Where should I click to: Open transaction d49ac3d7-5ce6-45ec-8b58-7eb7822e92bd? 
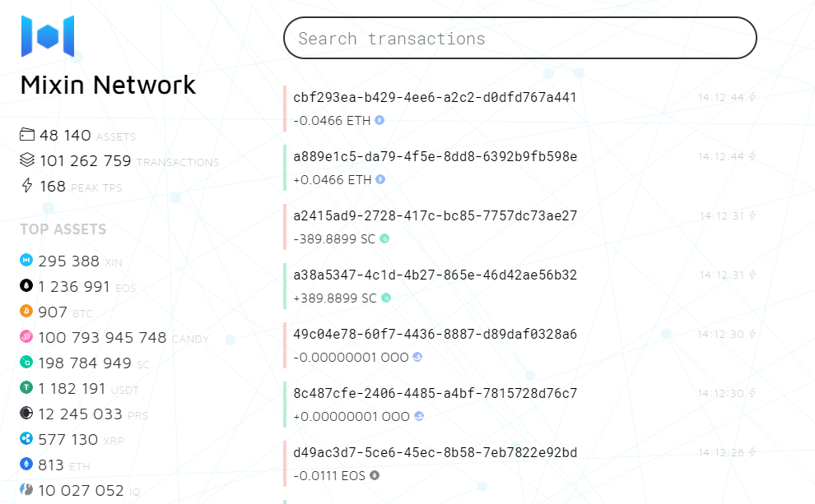coord(435,452)
